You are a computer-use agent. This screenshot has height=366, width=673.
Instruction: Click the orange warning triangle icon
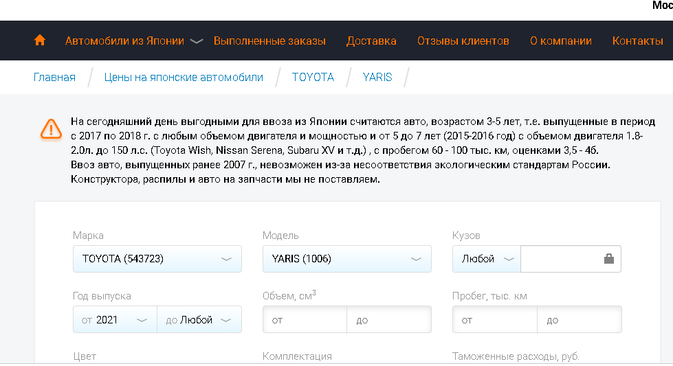pos(51,129)
